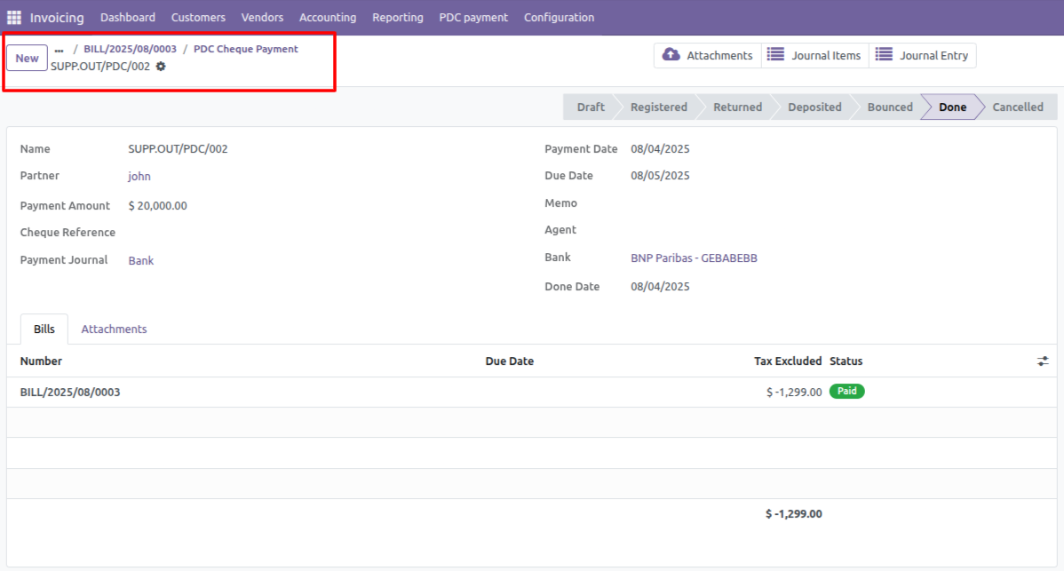
Task: Click the gear actions icon beside SUPP.OUT/PDC/002
Action: coord(161,67)
